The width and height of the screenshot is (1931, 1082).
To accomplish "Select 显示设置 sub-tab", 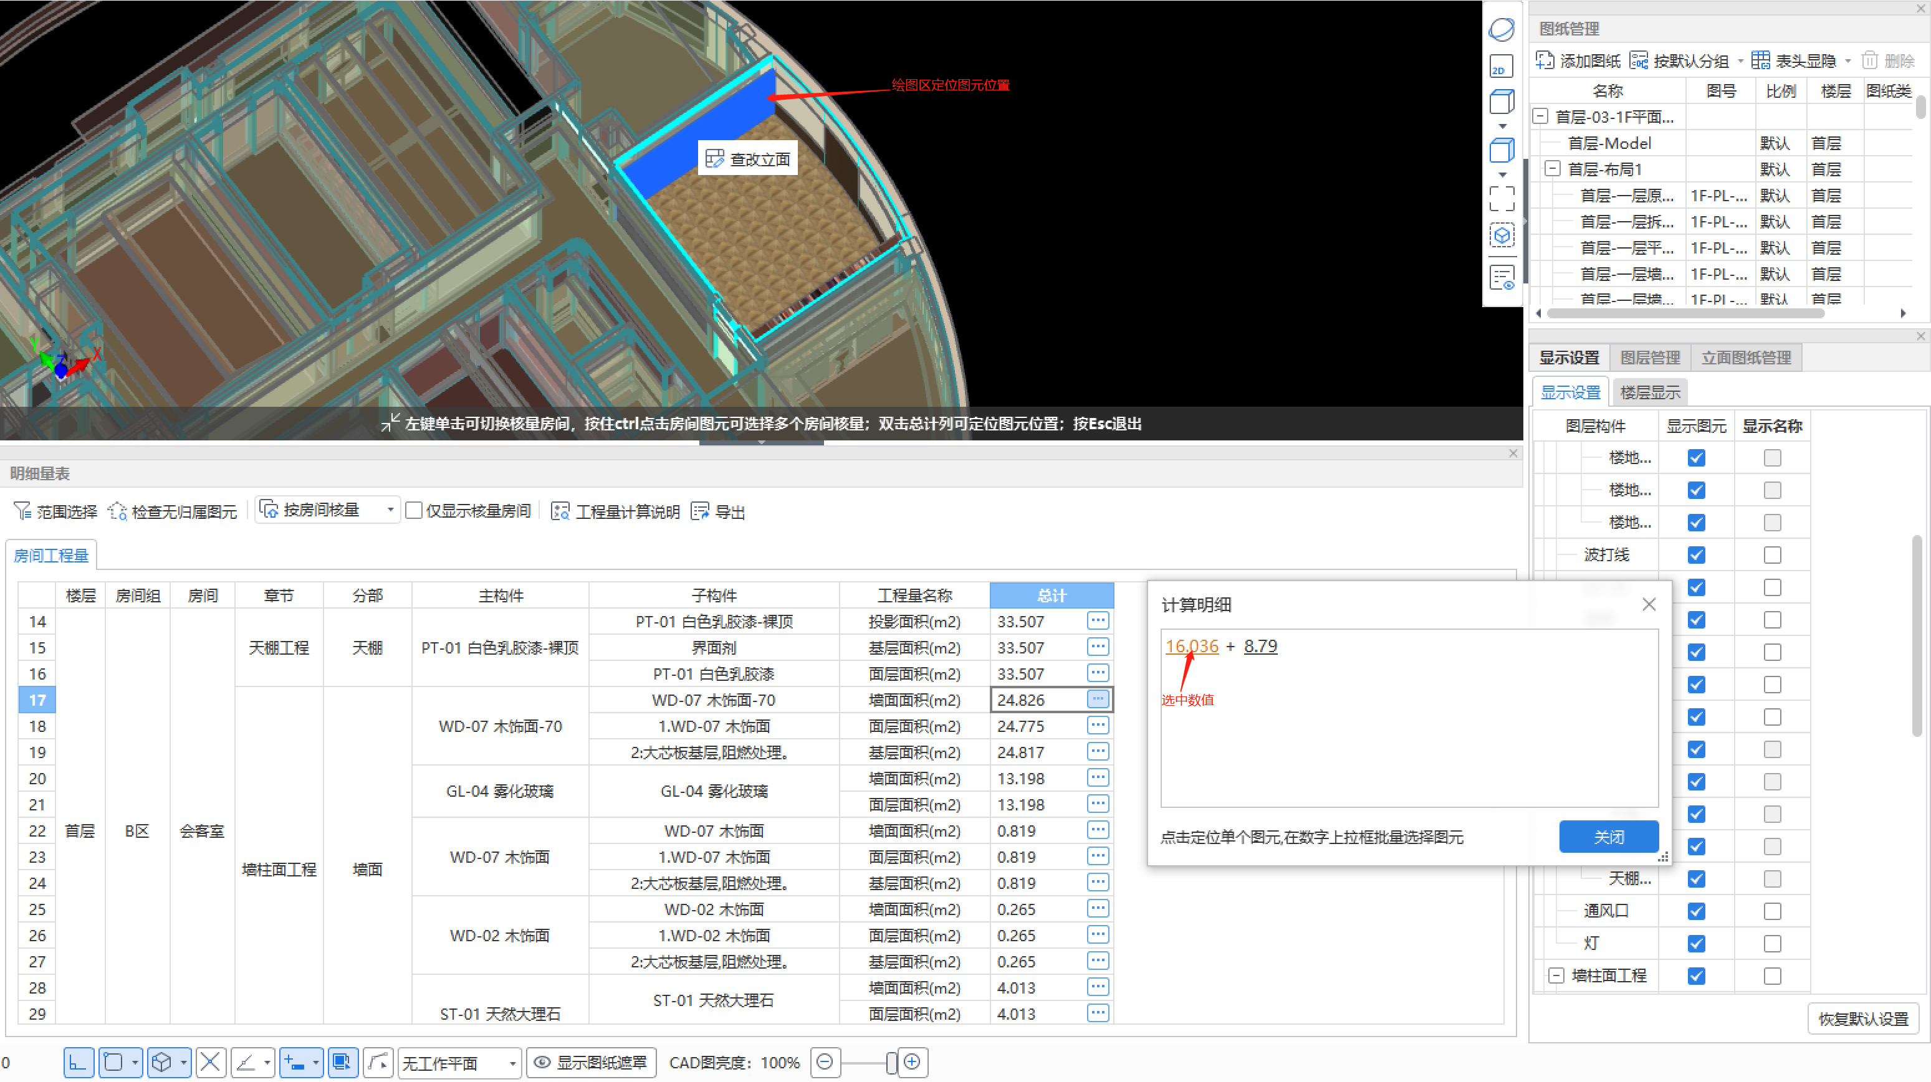I will [x=1571, y=392].
